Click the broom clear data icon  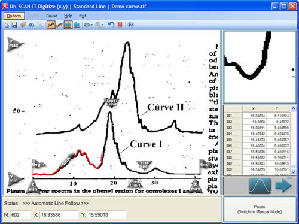point(23,25)
